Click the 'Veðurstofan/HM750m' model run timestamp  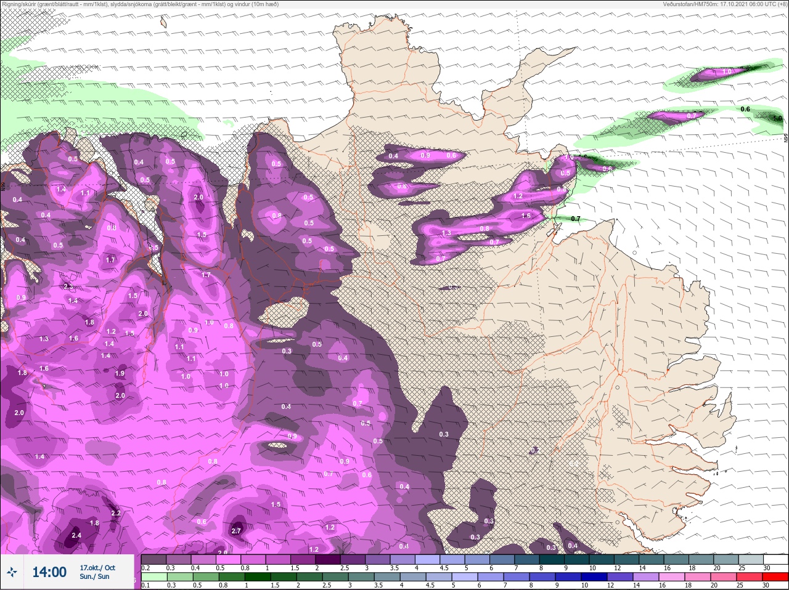(726, 4)
